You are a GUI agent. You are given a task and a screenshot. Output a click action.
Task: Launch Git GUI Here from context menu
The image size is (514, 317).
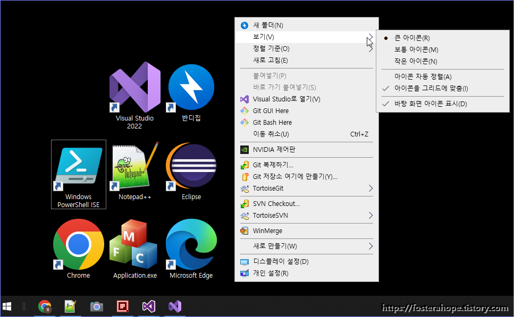[x=307, y=110]
